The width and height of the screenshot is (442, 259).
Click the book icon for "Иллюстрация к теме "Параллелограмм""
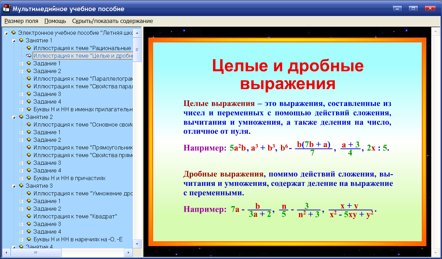[x=28, y=79]
